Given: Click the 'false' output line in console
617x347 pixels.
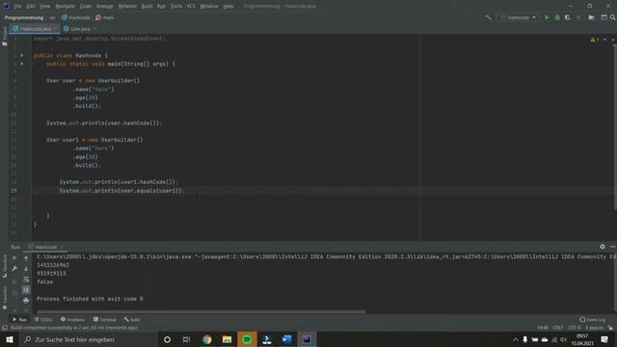Looking at the screenshot, I should pyautogui.click(x=45, y=281).
